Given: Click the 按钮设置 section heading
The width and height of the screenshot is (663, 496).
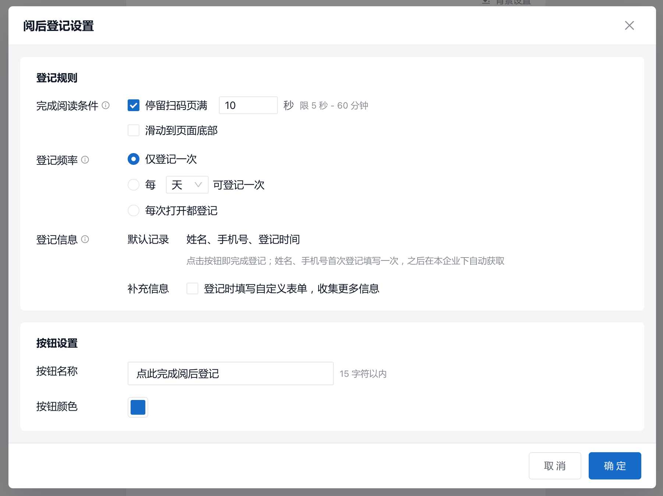Looking at the screenshot, I should pyautogui.click(x=57, y=343).
